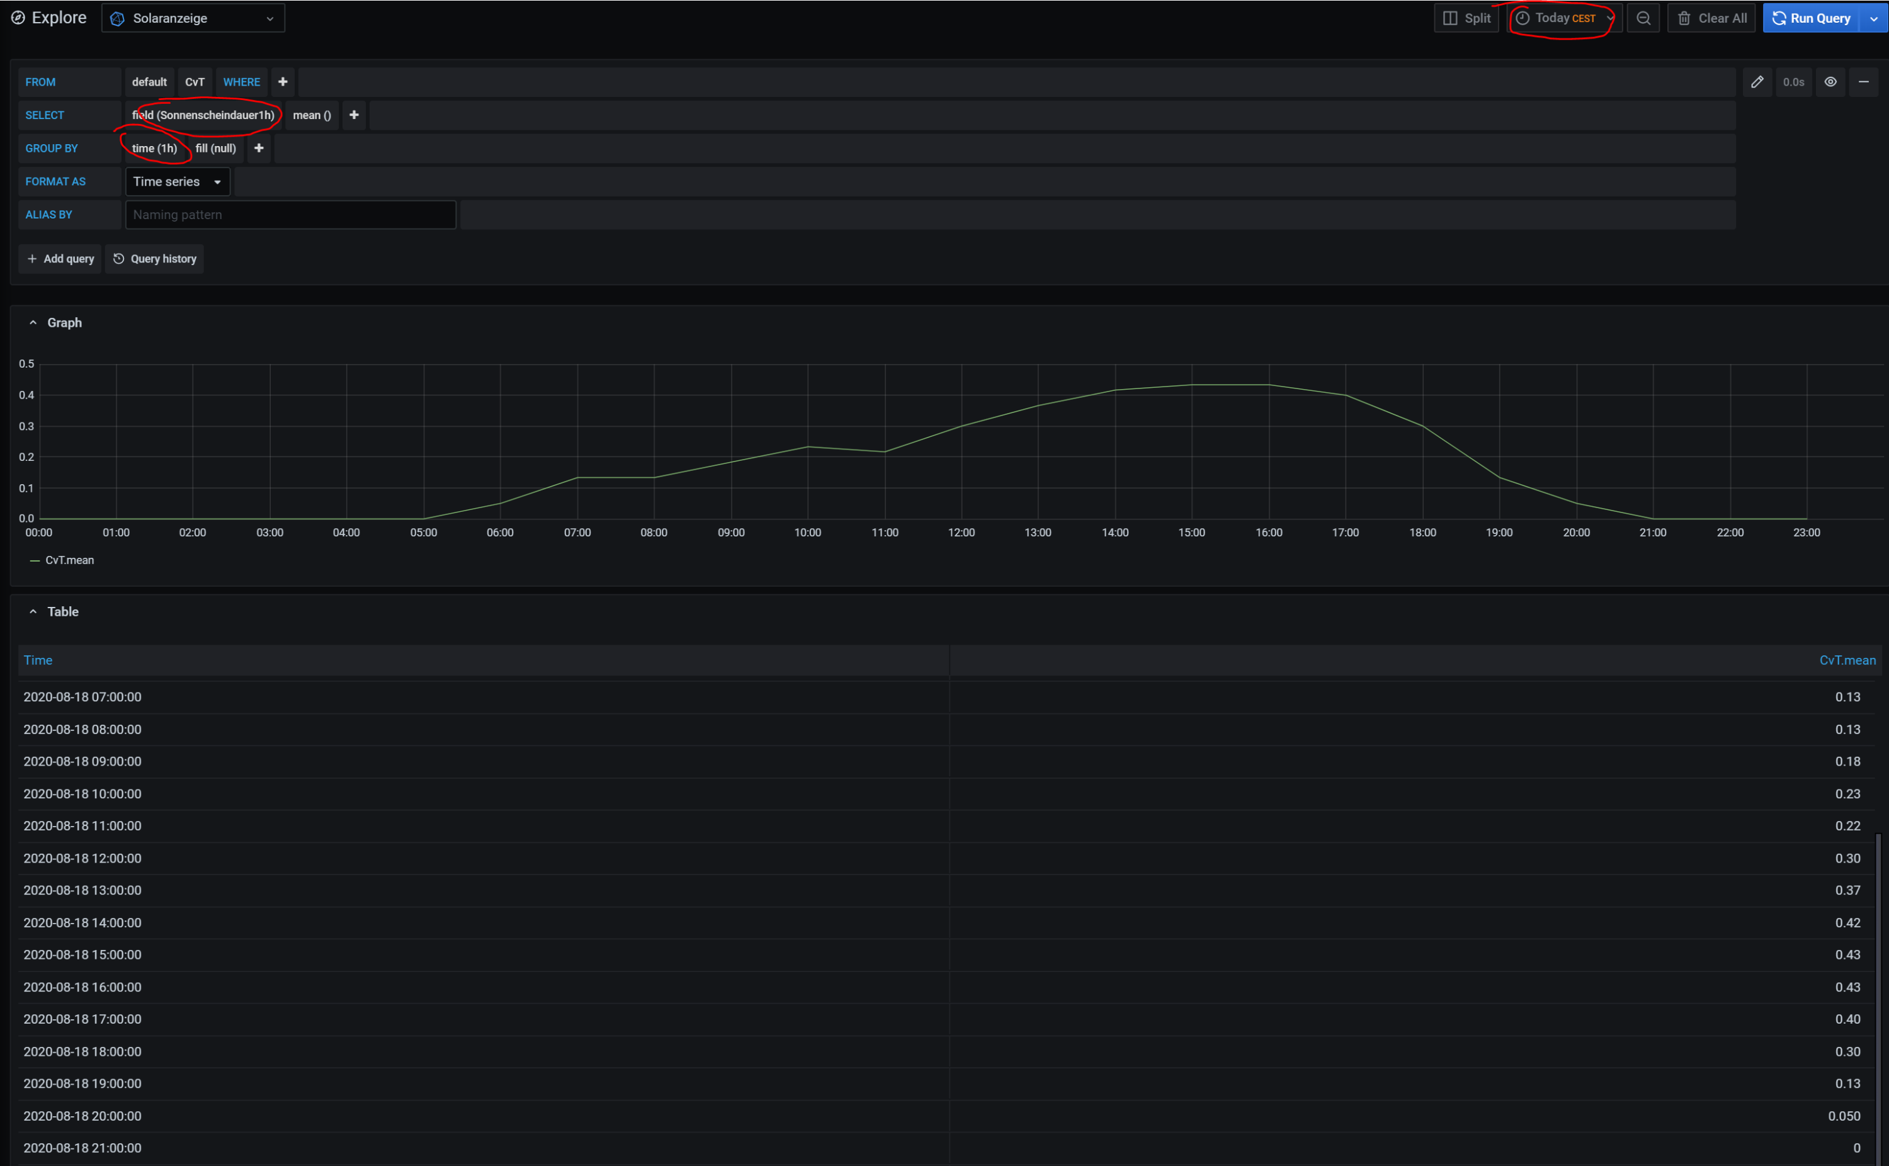Open Query history

point(154,259)
